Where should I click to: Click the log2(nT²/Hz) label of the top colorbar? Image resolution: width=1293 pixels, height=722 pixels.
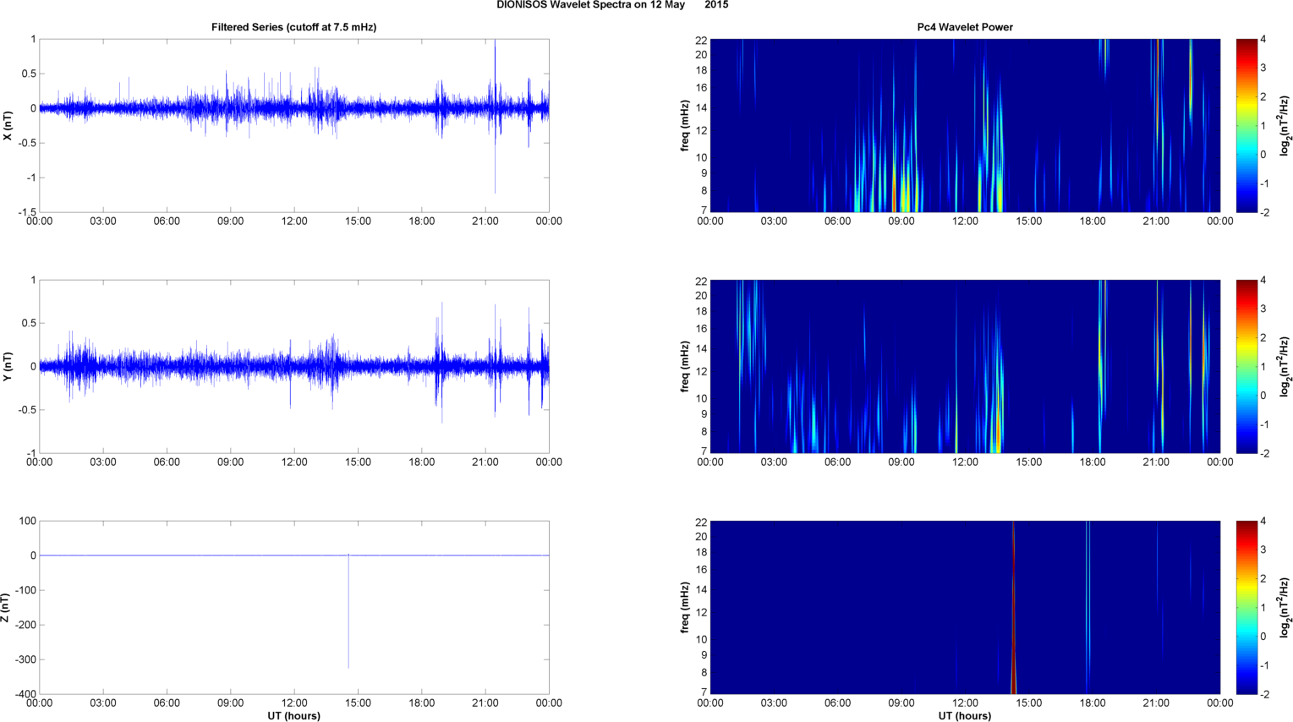1285,126
